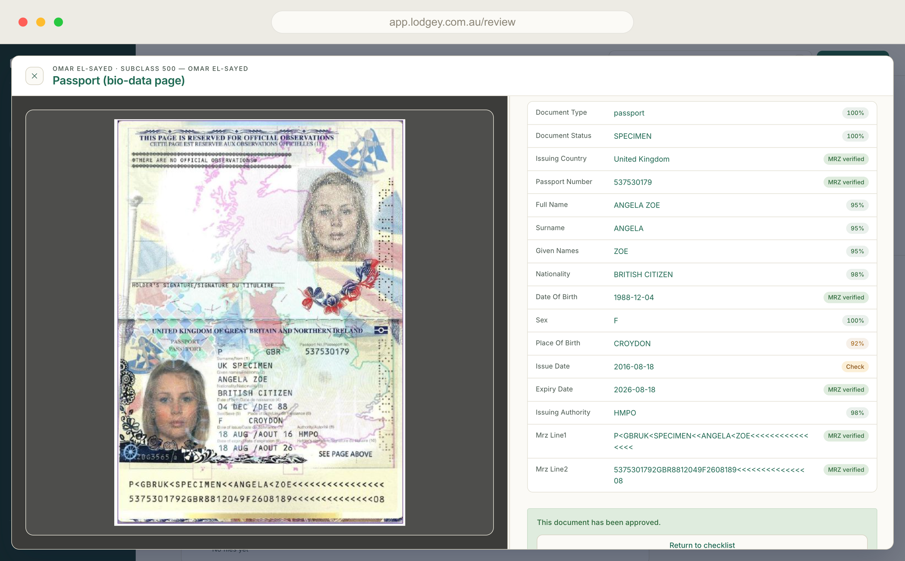Screen dimensions: 905x561
Task: Click the Check badge on Issue Date
Action: point(854,366)
